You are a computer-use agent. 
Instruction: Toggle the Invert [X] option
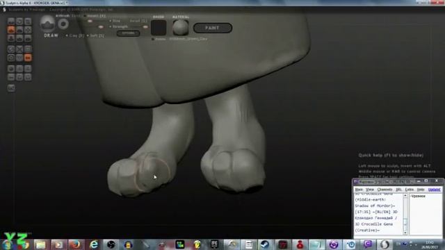pyautogui.click(x=95, y=16)
